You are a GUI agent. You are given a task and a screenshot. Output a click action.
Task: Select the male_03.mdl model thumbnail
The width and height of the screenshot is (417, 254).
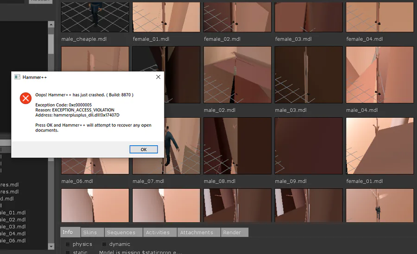[x=309, y=74]
